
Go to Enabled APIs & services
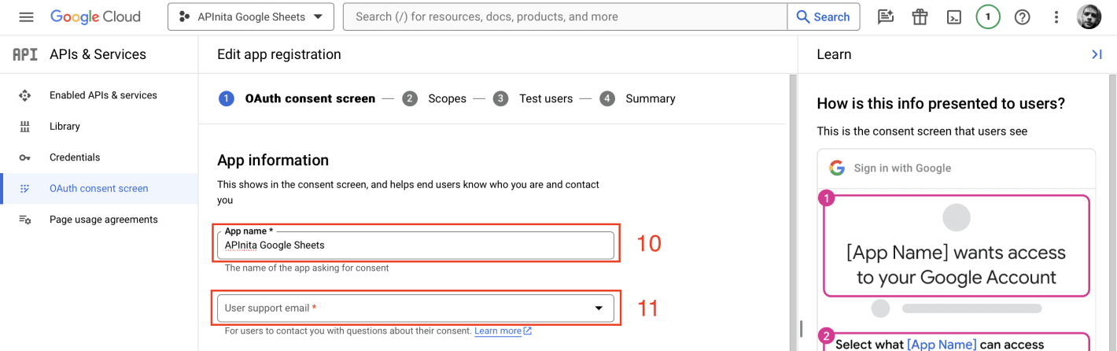pos(103,95)
